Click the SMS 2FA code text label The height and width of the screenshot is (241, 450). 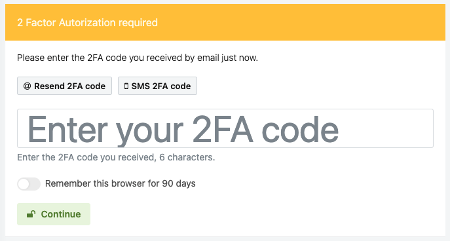tap(161, 86)
